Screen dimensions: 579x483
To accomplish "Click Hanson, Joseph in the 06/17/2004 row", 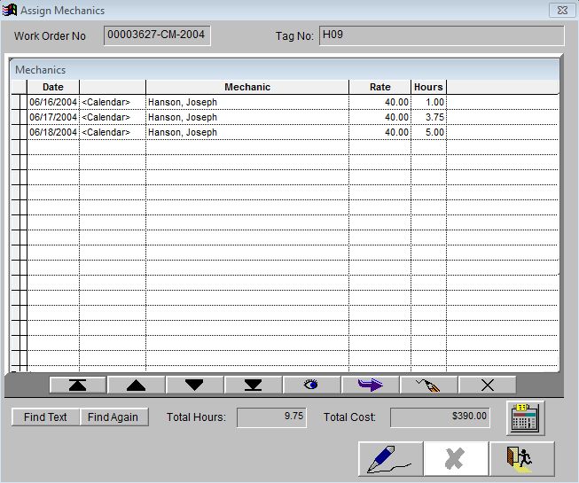I will [x=247, y=117].
